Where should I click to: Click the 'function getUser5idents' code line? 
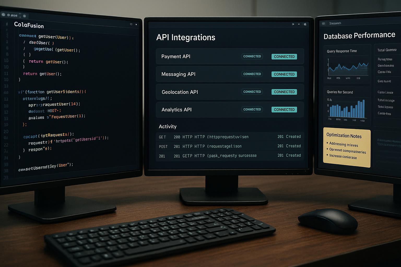(x=52, y=92)
